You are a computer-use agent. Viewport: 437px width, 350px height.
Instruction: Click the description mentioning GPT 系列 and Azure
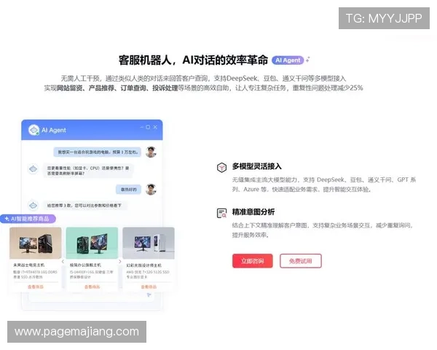pos(324,184)
